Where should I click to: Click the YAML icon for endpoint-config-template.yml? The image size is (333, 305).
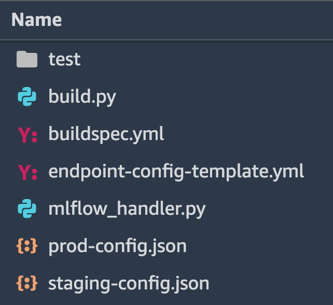27,172
